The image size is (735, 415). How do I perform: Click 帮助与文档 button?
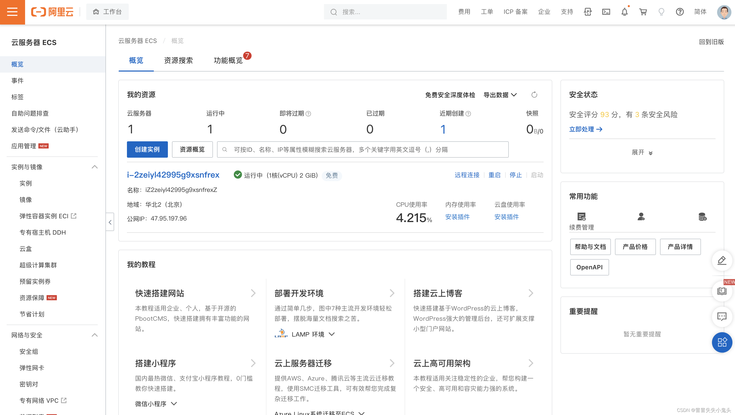[591, 247]
